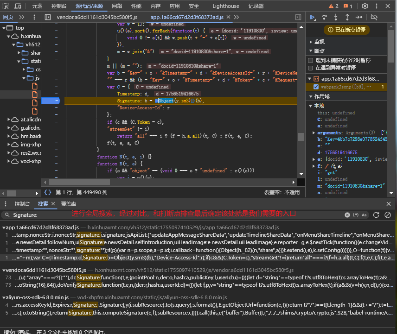397x334 pixels.
Task: Show more open file tabs chevron
Action: [236, 17]
